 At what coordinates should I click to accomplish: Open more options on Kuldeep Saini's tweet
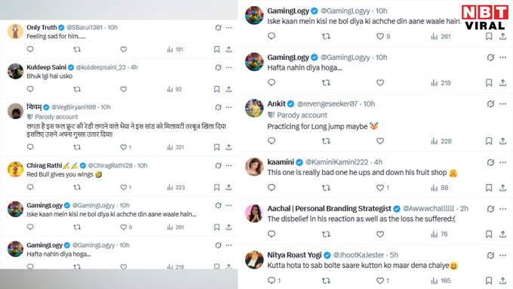pos(229,67)
